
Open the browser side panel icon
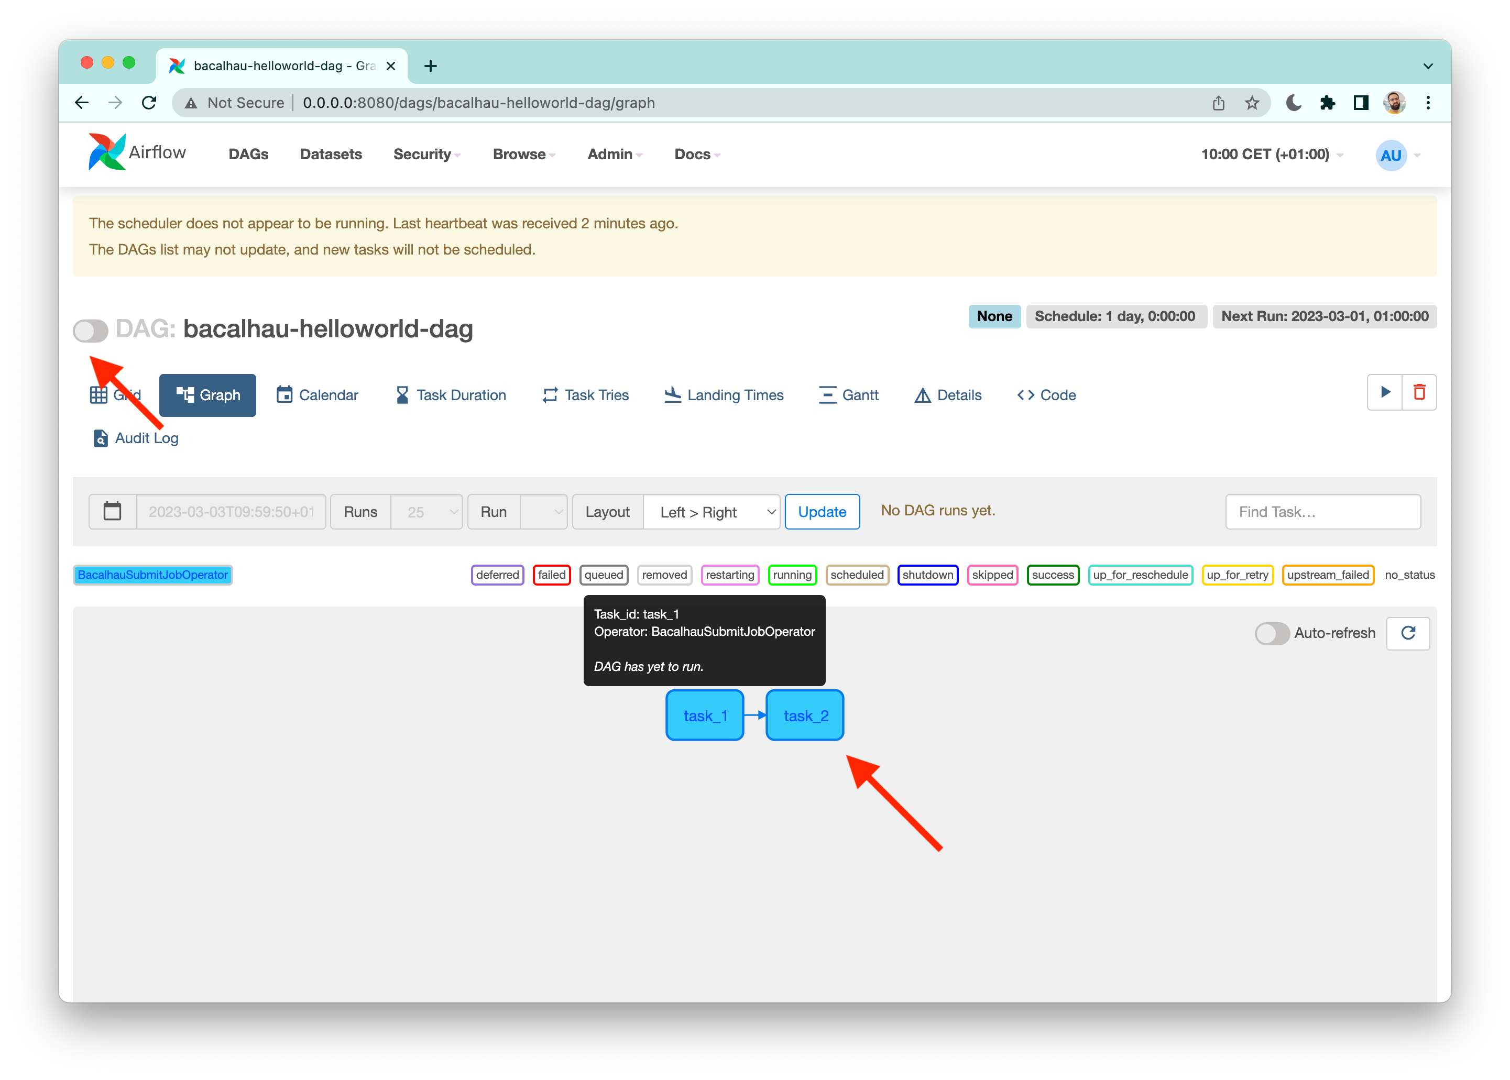click(x=1361, y=103)
